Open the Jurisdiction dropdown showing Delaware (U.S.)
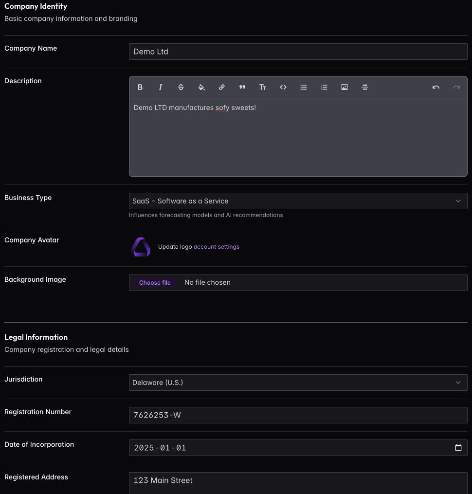This screenshot has width=472, height=494. pos(298,383)
